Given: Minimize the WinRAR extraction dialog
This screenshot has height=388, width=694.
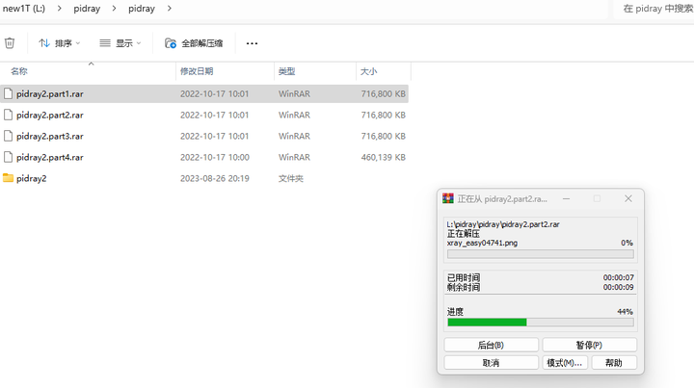Looking at the screenshot, I should tap(566, 199).
